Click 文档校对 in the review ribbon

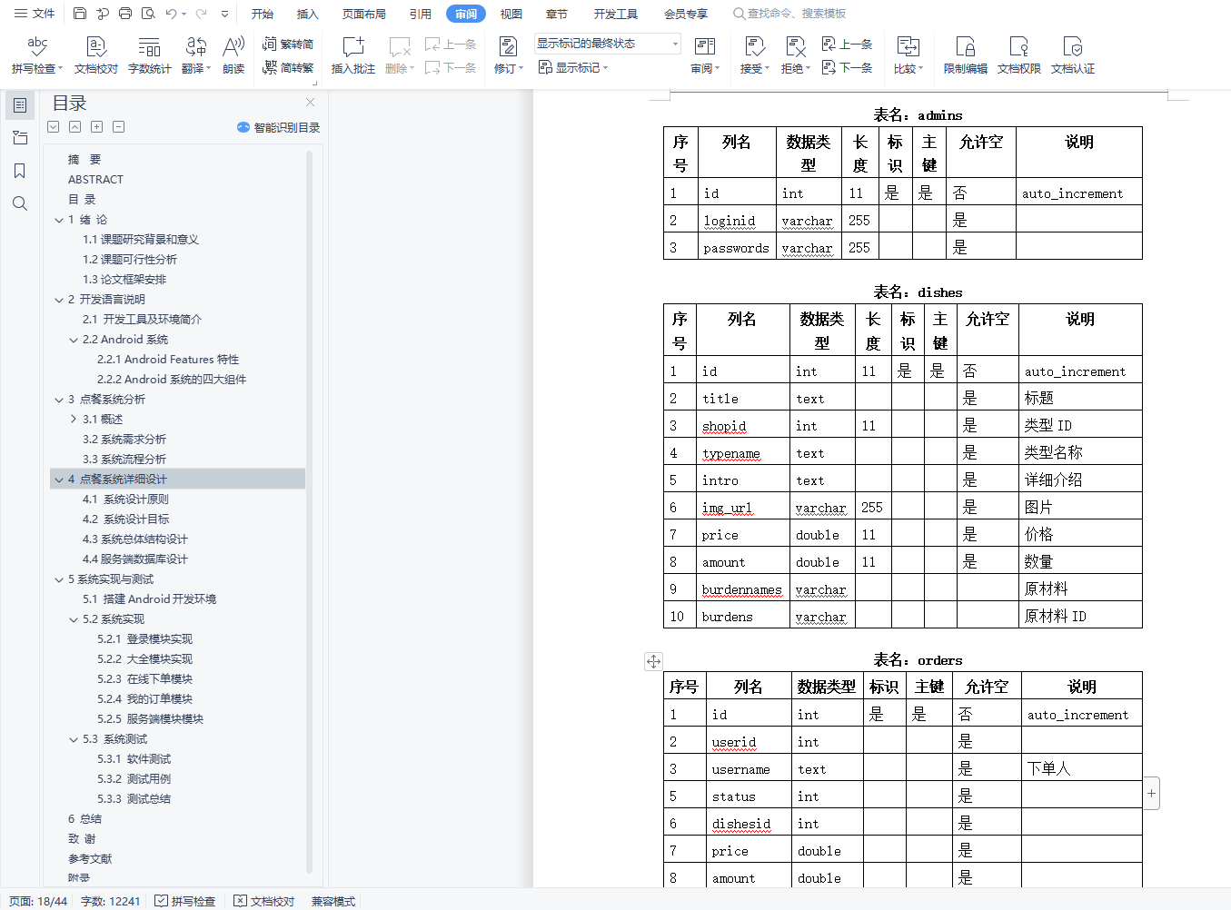96,55
